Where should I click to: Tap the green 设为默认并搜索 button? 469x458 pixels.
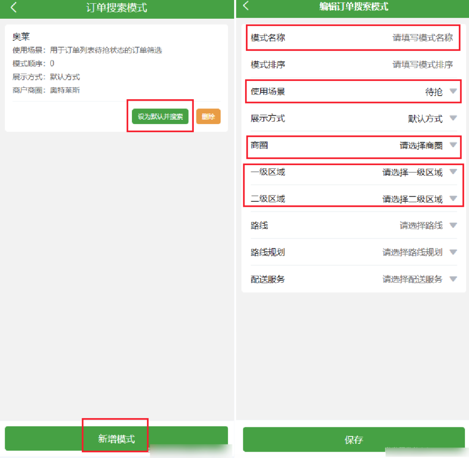click(x=160, y=116)
